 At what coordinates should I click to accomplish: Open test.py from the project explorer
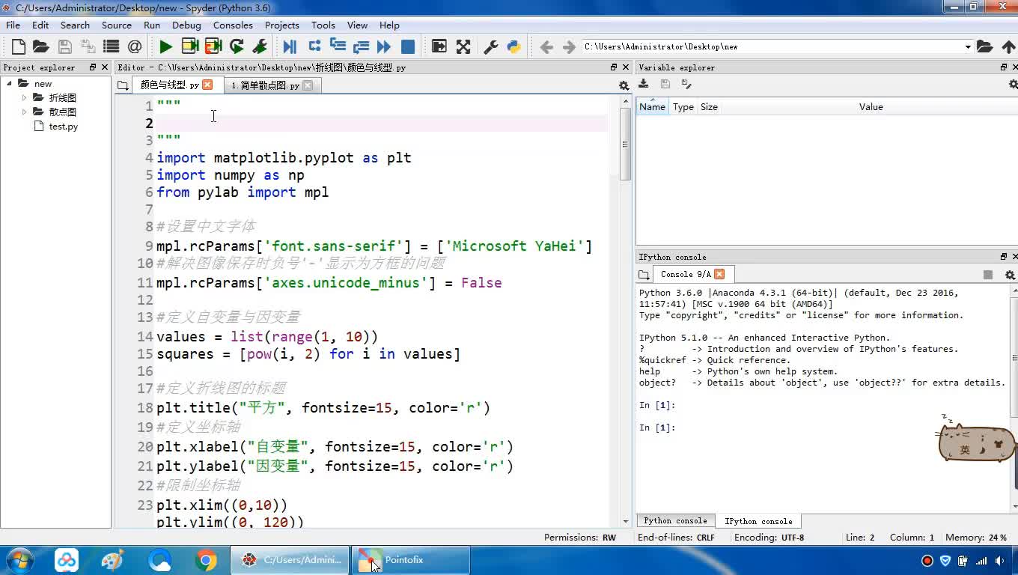pos(63,127)
